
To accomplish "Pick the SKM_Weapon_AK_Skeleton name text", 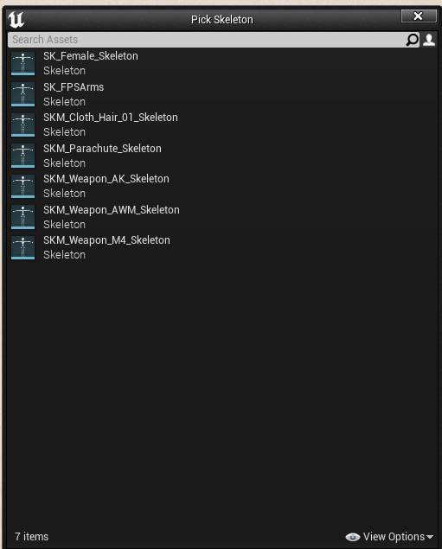I will [106, 179].
